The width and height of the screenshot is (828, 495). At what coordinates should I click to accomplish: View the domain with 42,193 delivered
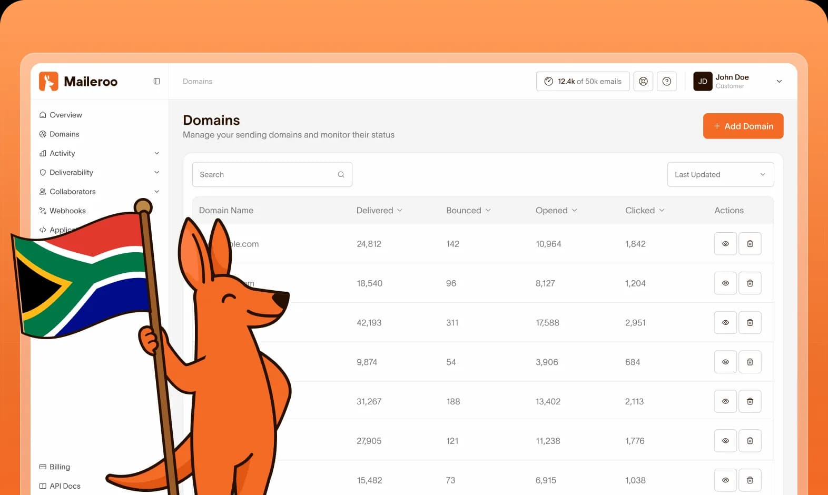(x=725, y=322)
